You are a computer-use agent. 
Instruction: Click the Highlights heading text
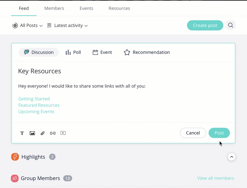pos(33,157)
